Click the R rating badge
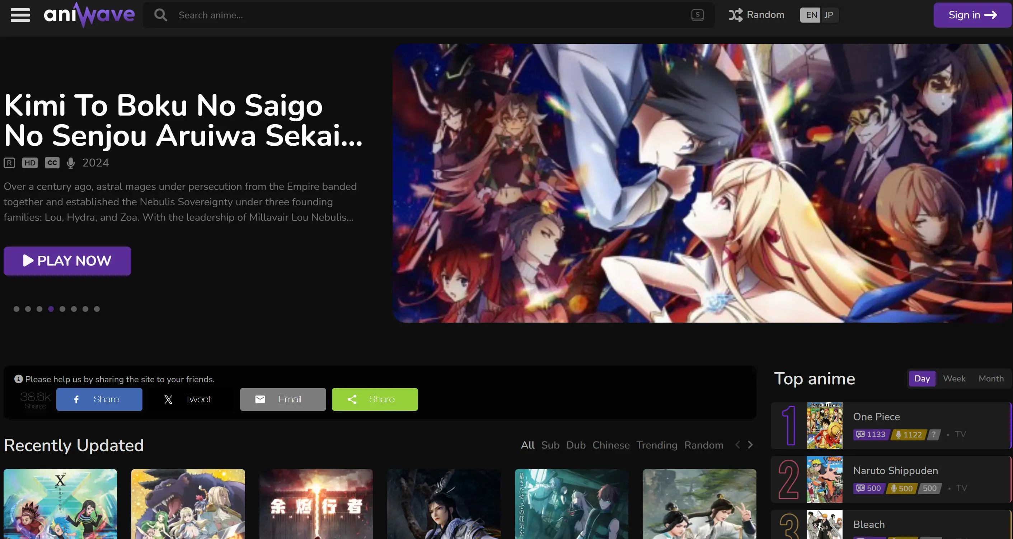The width and height of the screenshot is (1013, 539). (9, 163)
